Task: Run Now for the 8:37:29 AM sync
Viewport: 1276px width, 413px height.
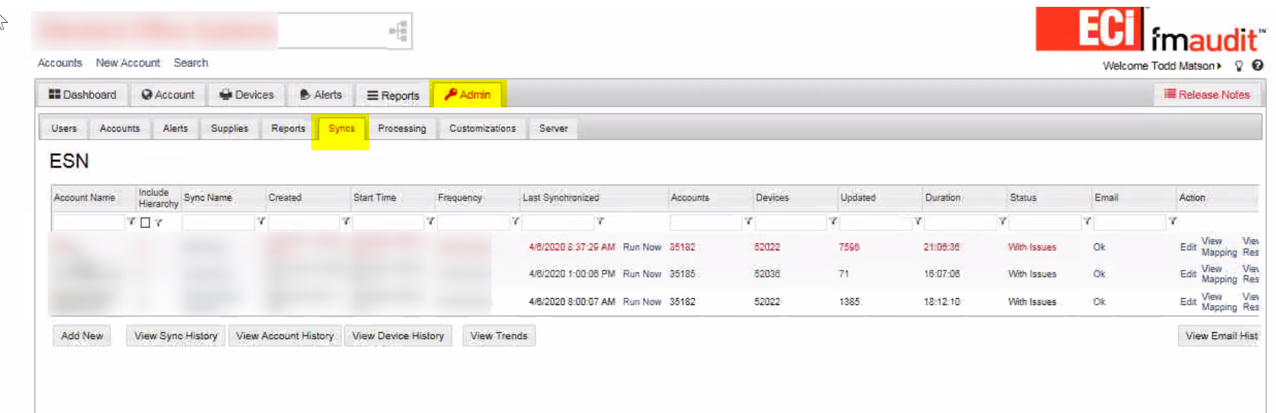Action: tap(642, 247)
